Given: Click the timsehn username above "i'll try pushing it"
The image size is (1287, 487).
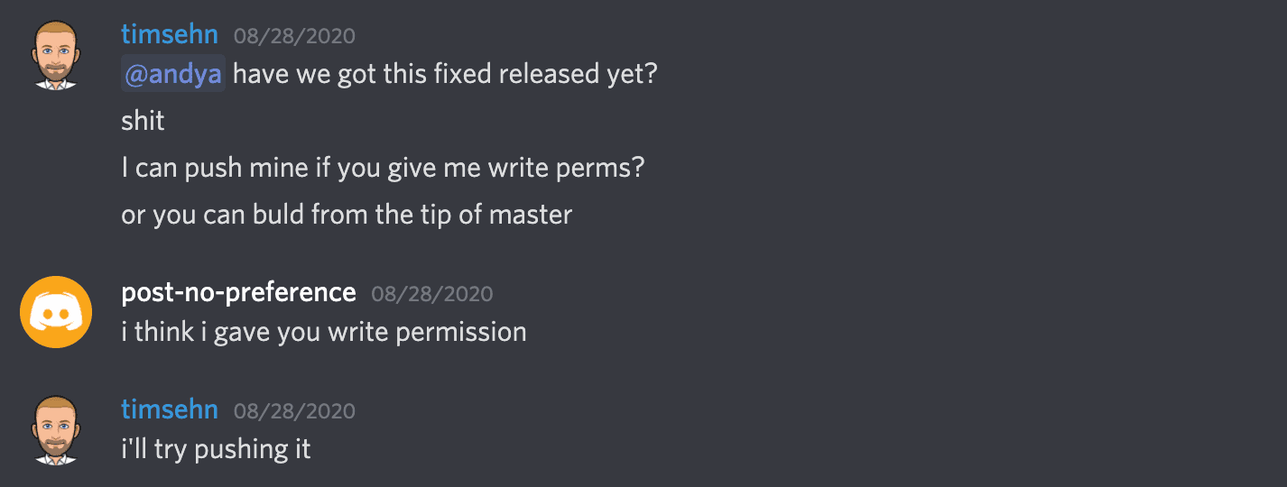Looking at the screenshot, I should coord(170,410).
